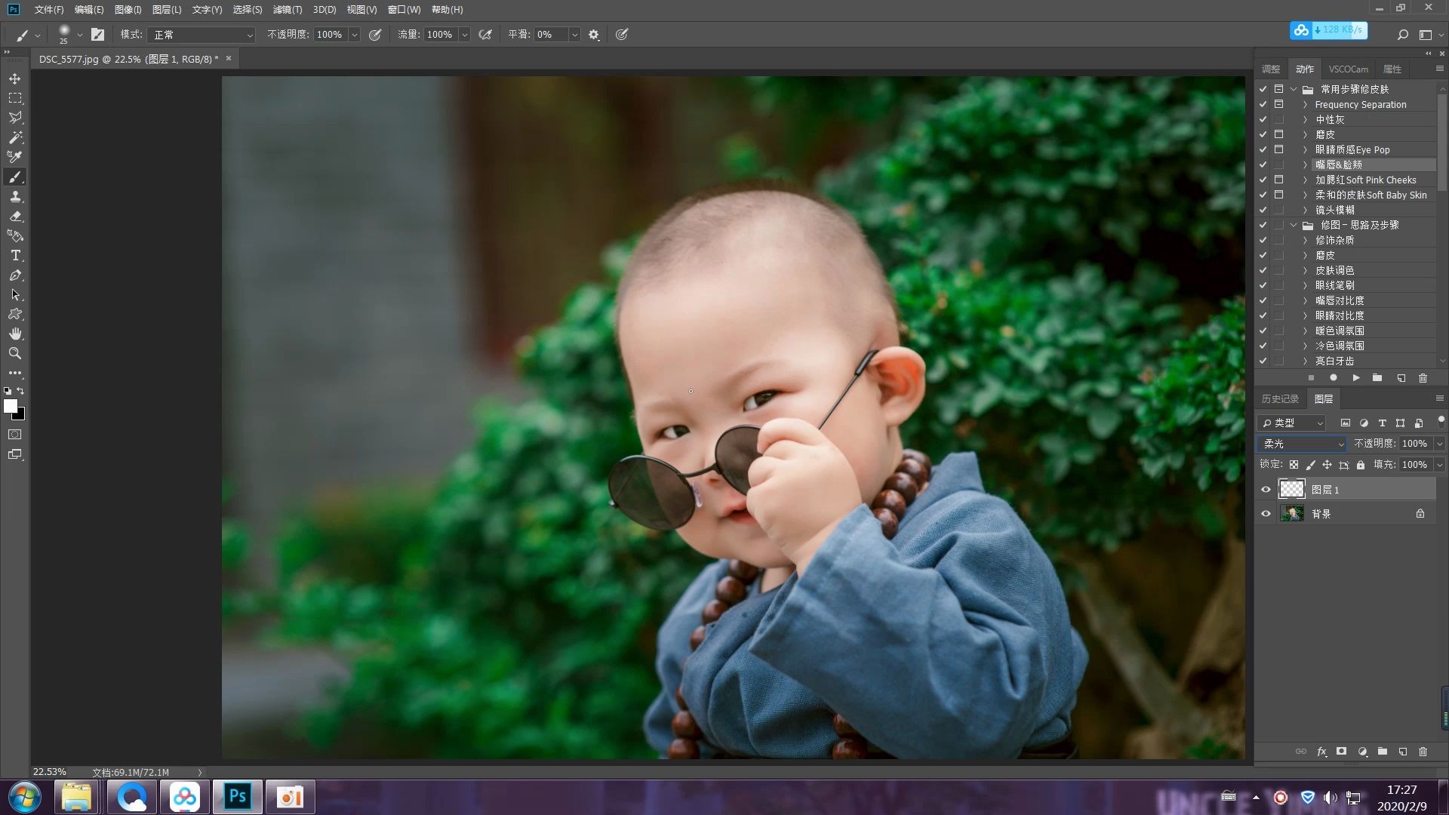Select the Eraser tool
Image resolution: width=1449 pixels, height=815 pixels.
tap(15, 216)
